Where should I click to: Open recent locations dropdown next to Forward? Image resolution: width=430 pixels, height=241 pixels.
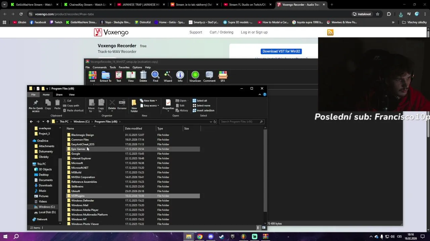tap(43, 122)
